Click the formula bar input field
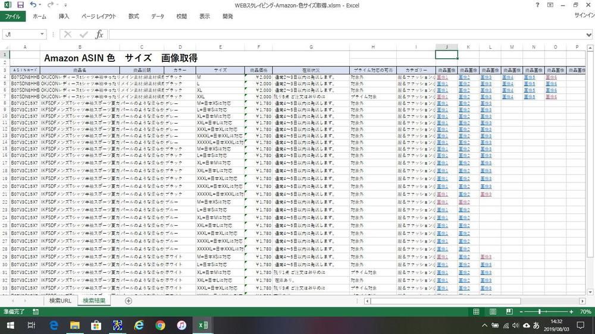This screenshot has width=595, height=334. tap(347, 34)
